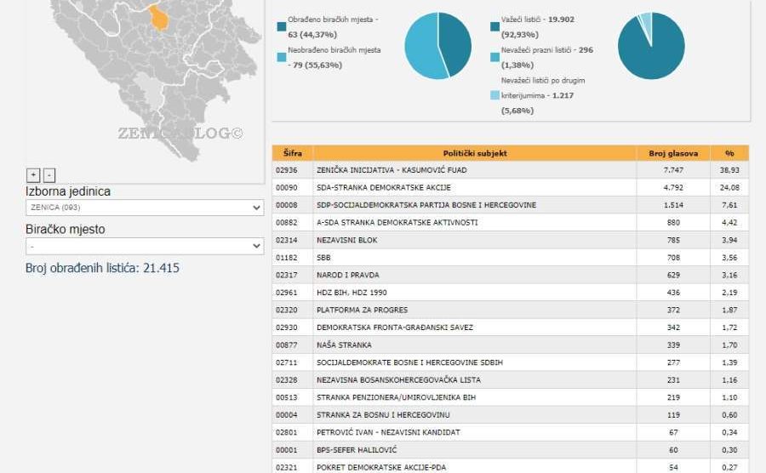Click the Naša Stranka table row
766x473 pixels.
(x=475, y=345)
